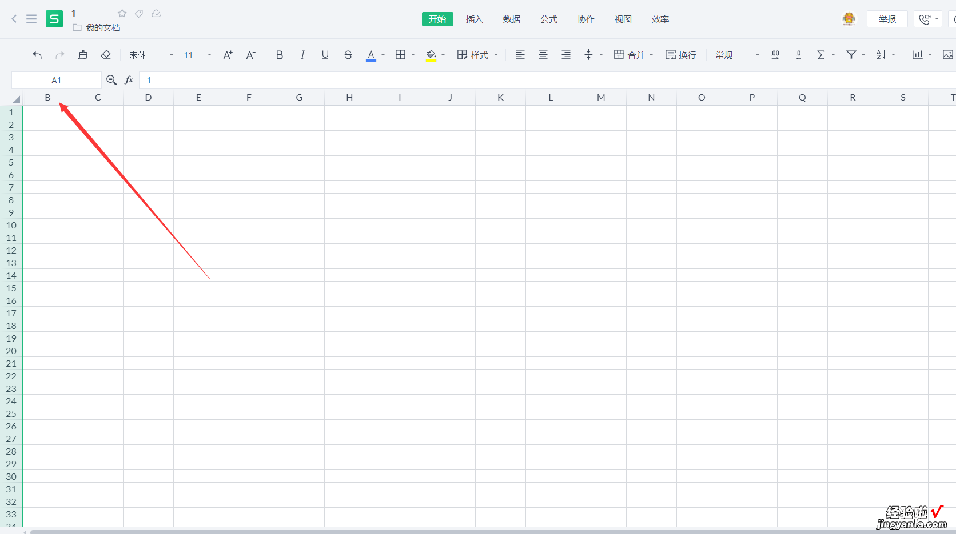Open the 样式 styles dropdown
Screen dimensions: 956x534
coord(477,55)
